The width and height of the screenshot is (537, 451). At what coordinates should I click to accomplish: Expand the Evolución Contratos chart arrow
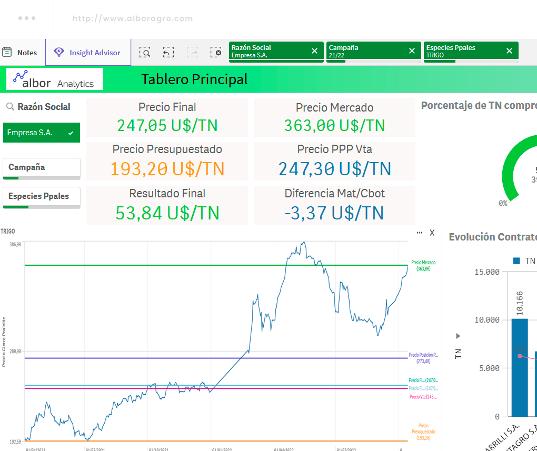pyautogui.click(x=458, y=336)
